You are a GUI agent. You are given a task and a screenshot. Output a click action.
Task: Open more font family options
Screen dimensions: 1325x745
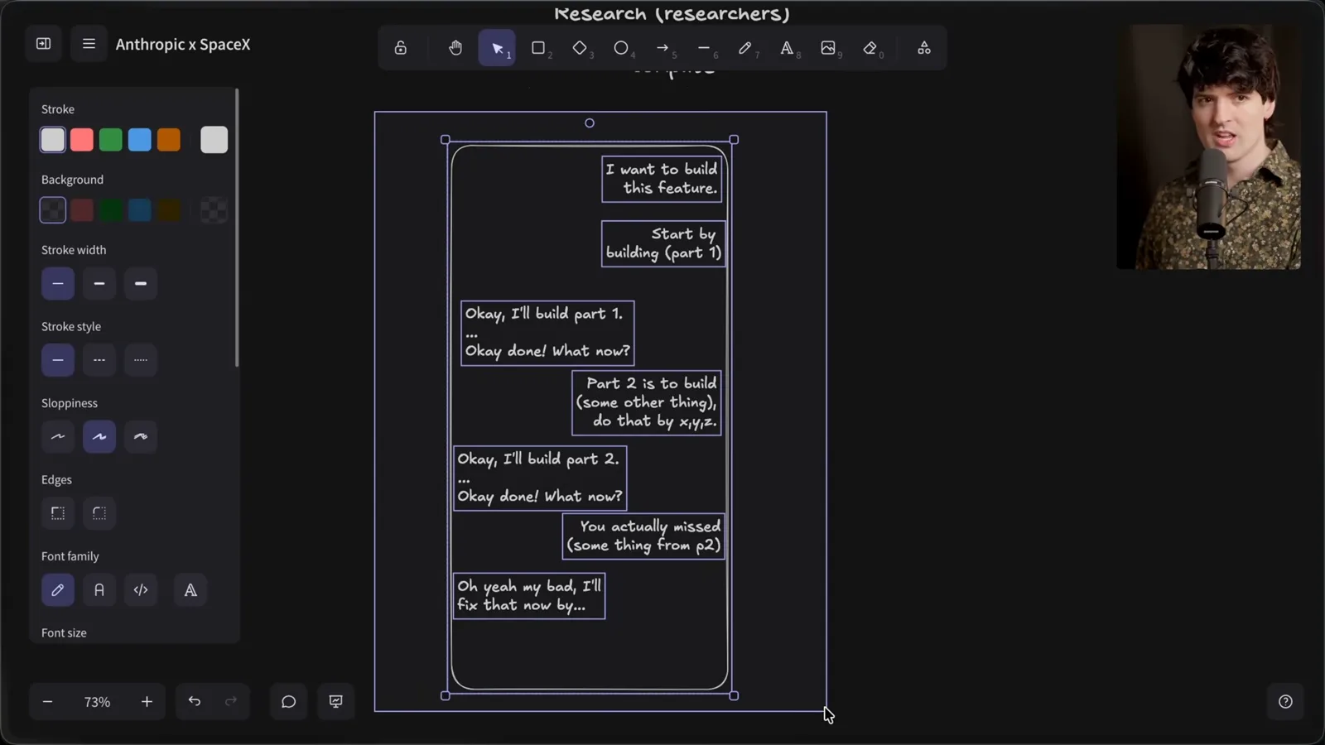point(190,590)
